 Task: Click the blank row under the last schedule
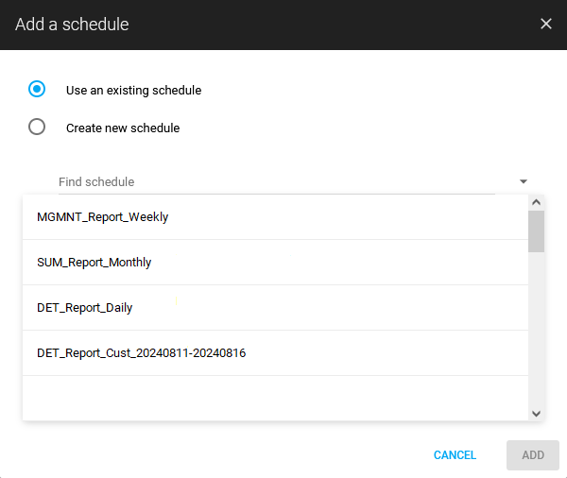point(274,397)
